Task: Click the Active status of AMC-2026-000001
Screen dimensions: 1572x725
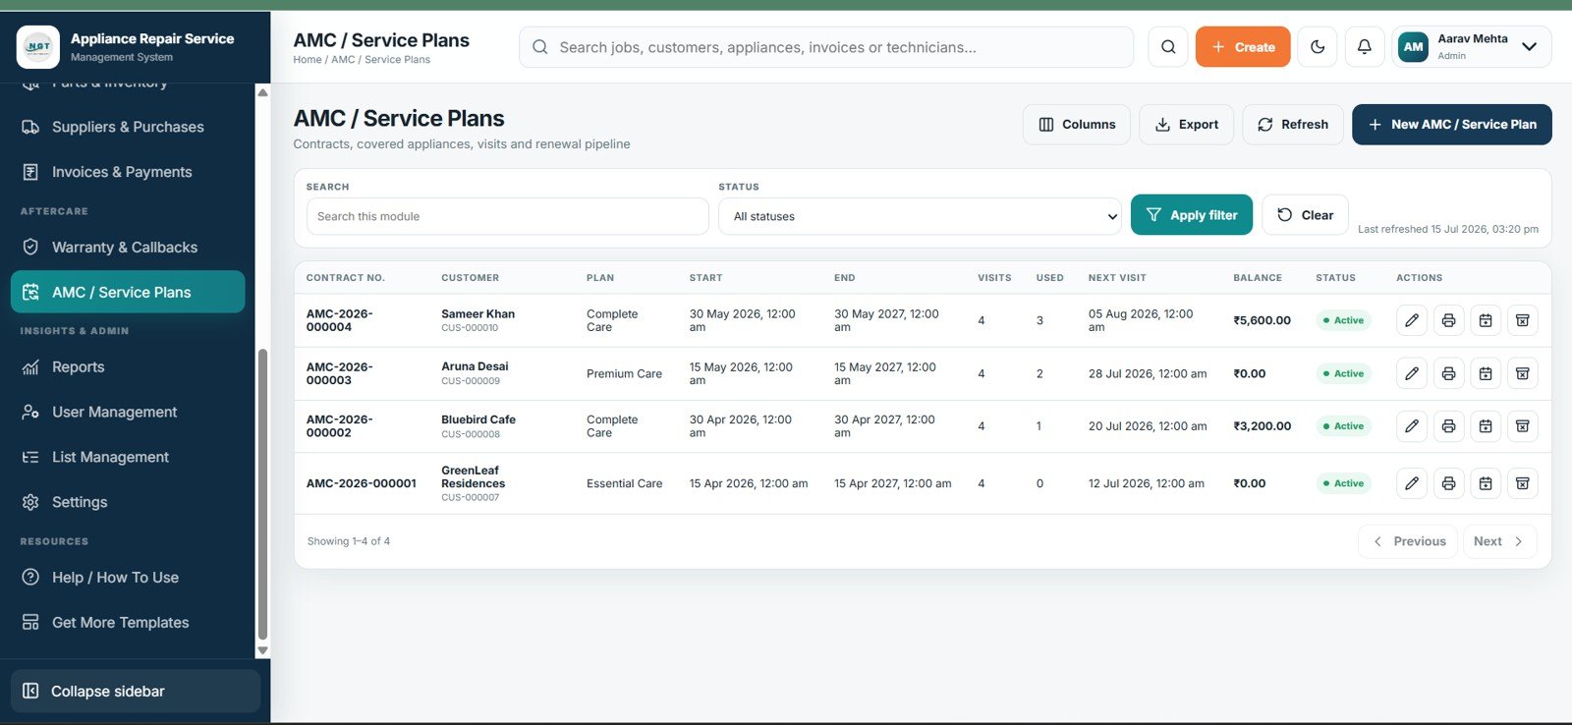Action: click(x=1343, y=483)
